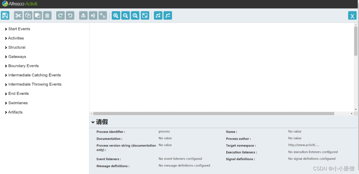This screenshot has height=174, width=359.
Task: Copy the selected element
Action: tap(28, 15)
